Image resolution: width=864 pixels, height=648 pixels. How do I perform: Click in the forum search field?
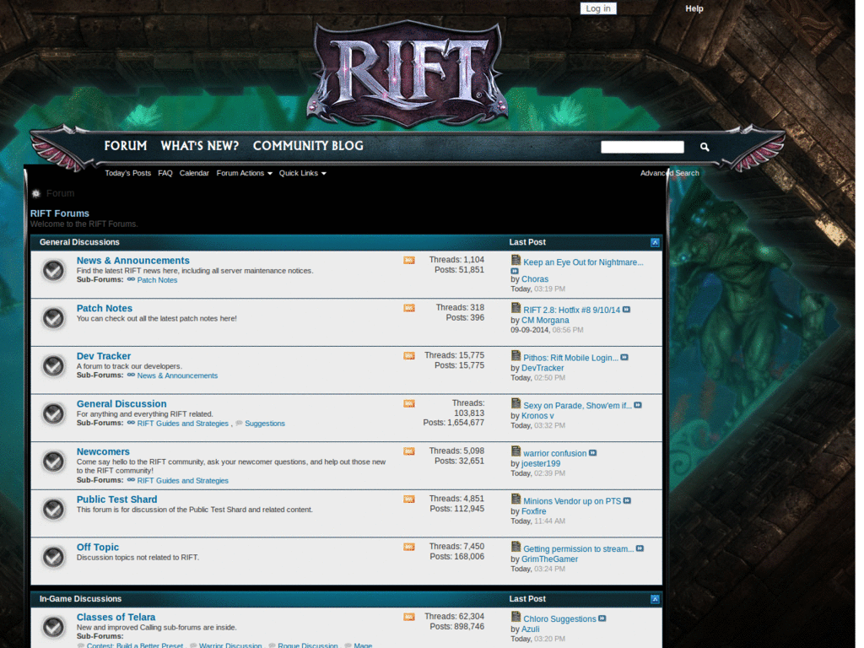pos(642,147)
